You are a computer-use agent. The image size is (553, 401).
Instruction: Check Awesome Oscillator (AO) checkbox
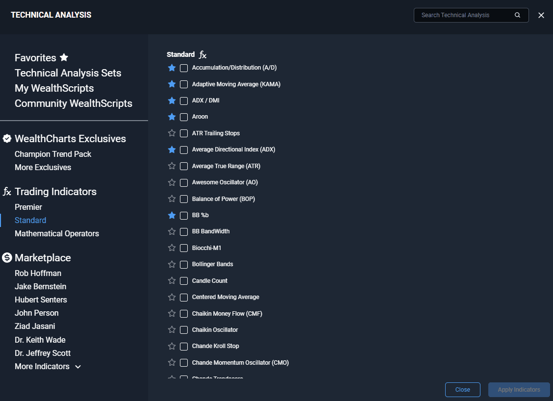(184, 183)
